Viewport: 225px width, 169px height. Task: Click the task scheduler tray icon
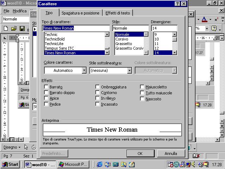point(170,164)
